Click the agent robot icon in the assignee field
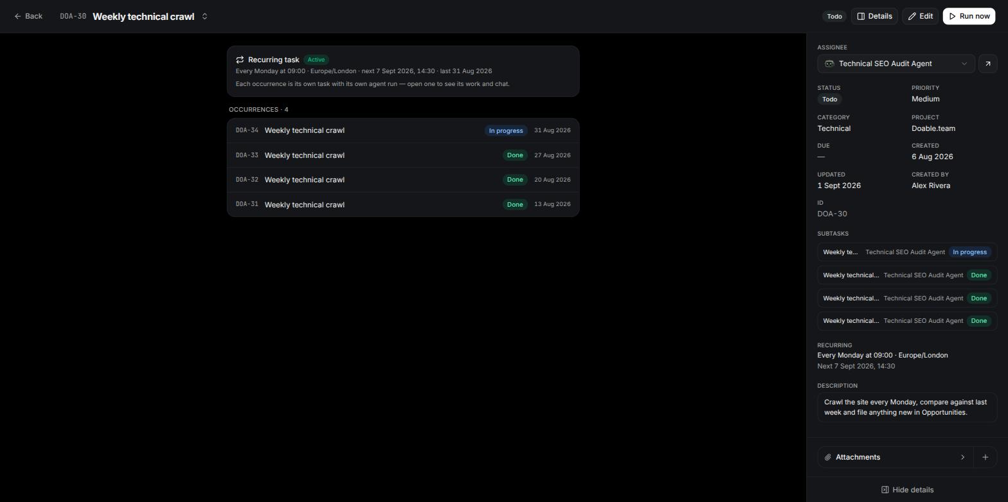The image size is (1008, 502). tap(829, 64)
